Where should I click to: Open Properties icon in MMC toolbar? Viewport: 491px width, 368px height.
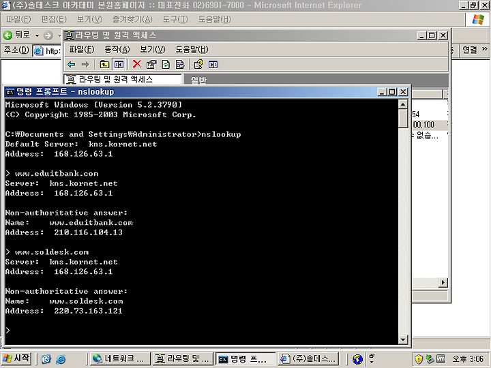pyautogui.click(x=151, y=65)
